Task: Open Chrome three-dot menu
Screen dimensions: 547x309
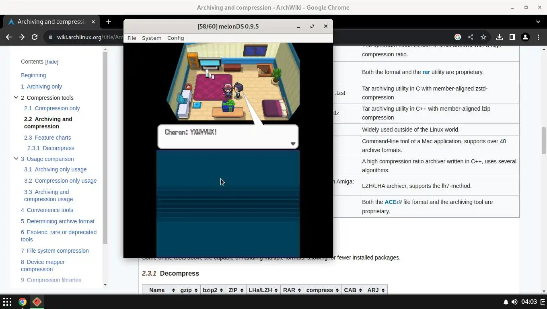Action: (x=538, y=37)
